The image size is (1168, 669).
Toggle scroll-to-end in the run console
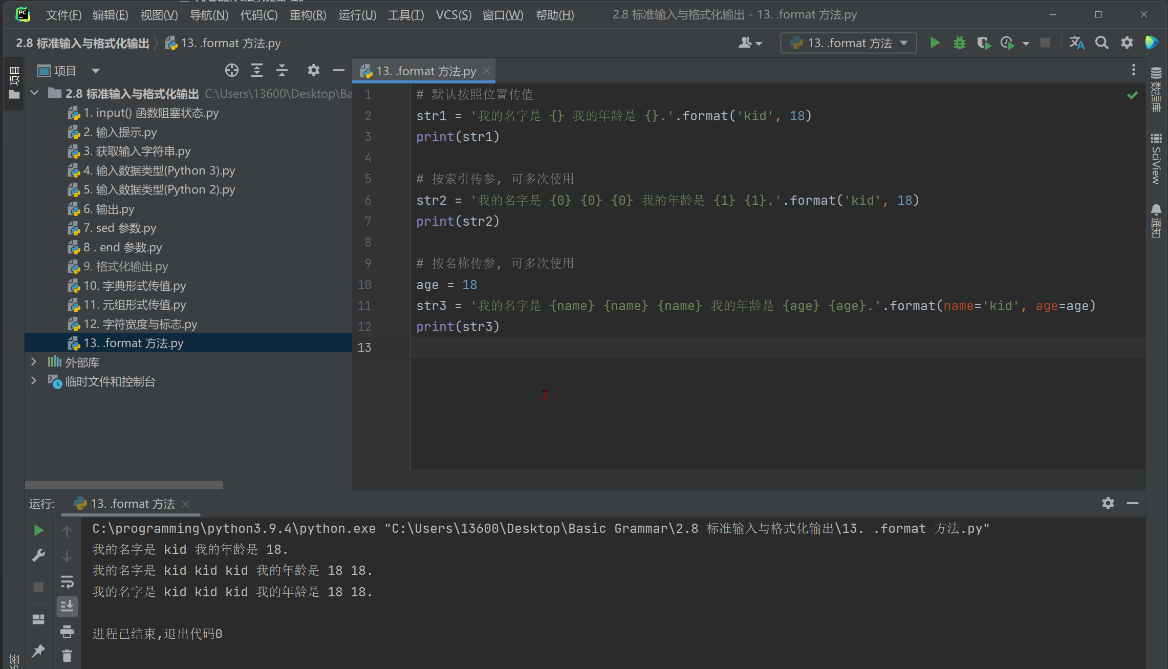(x=67, y=607)
